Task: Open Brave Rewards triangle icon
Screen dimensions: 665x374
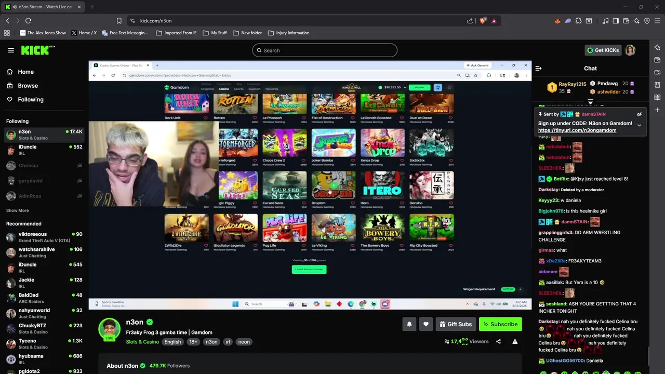Action: click(x=494, y=21)
